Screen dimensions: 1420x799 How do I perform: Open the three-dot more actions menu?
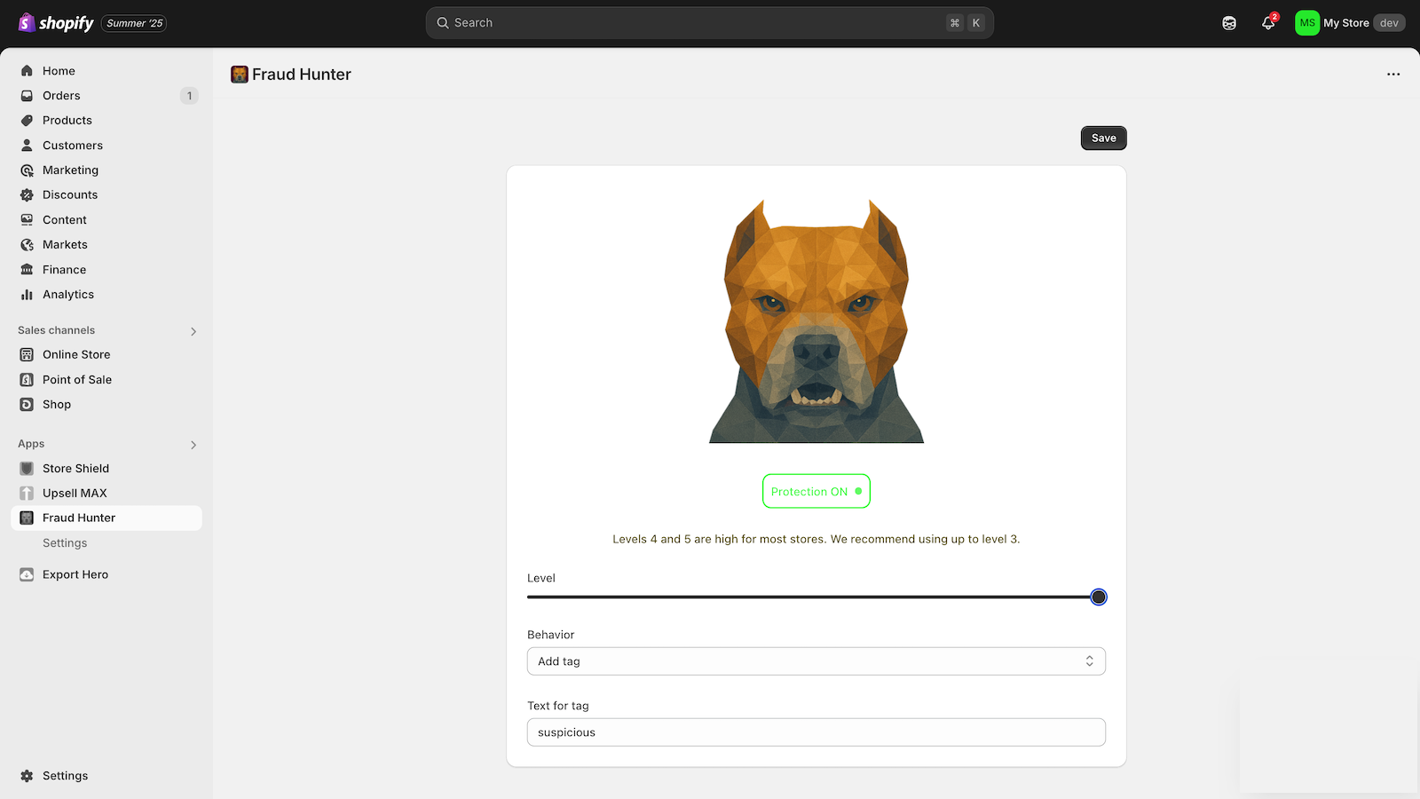tap(1393, 75)
